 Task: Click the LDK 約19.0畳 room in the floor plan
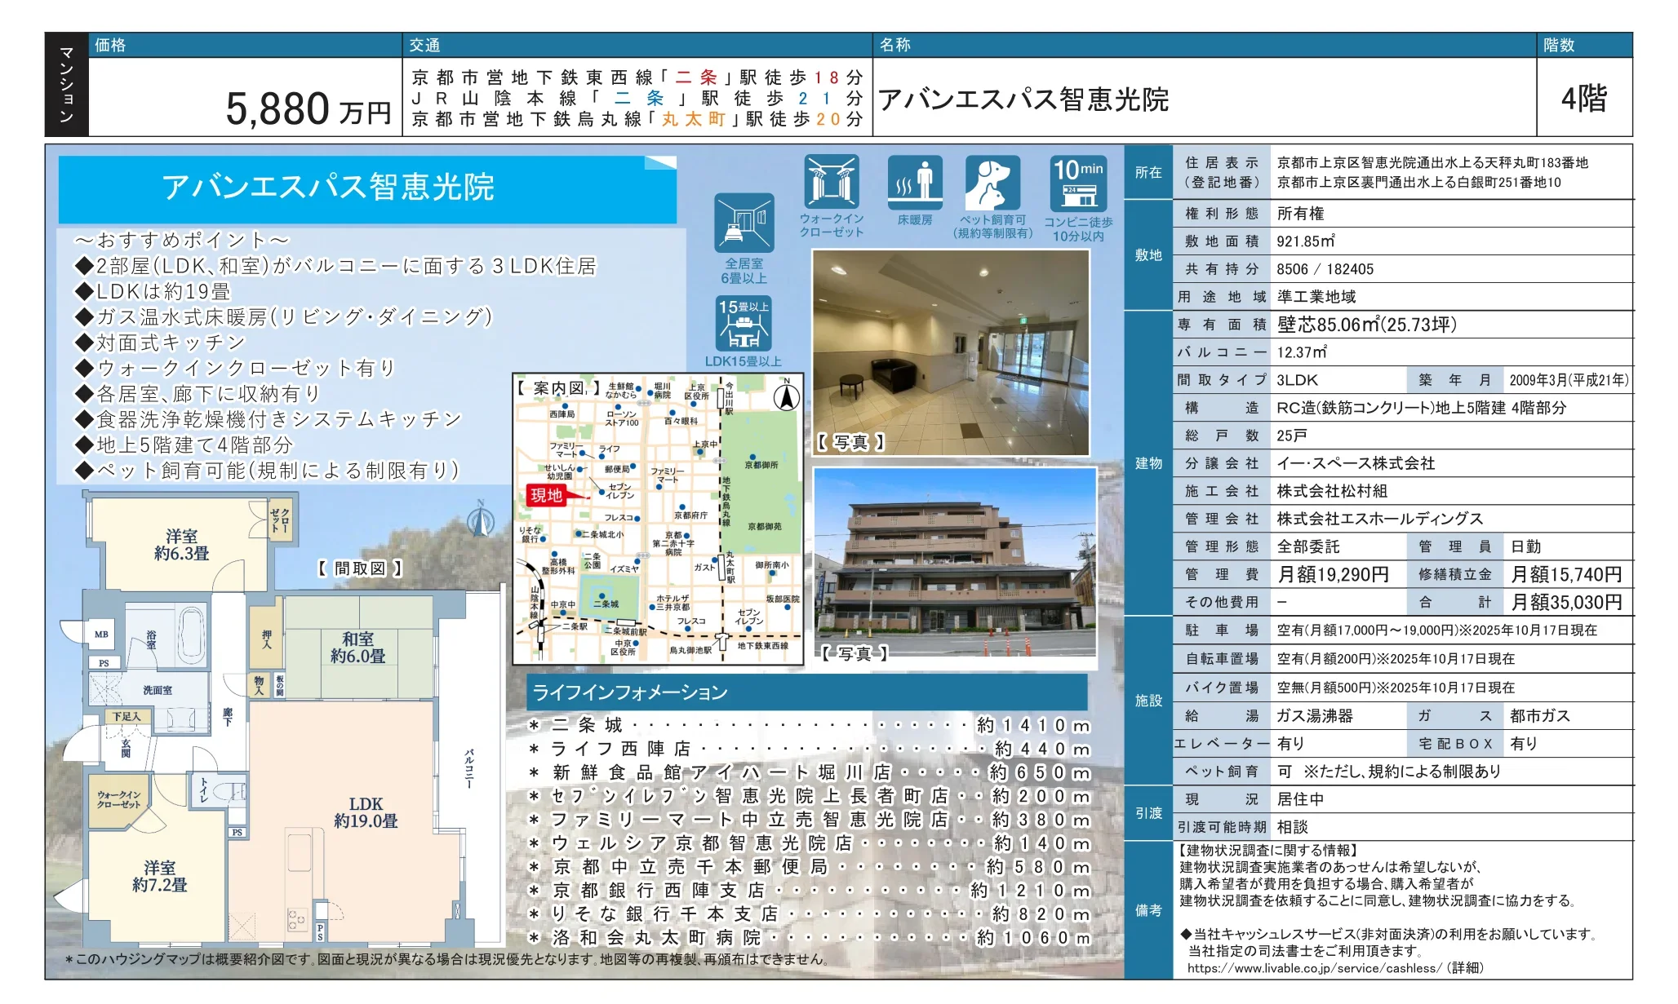click(x=365, y=812)
